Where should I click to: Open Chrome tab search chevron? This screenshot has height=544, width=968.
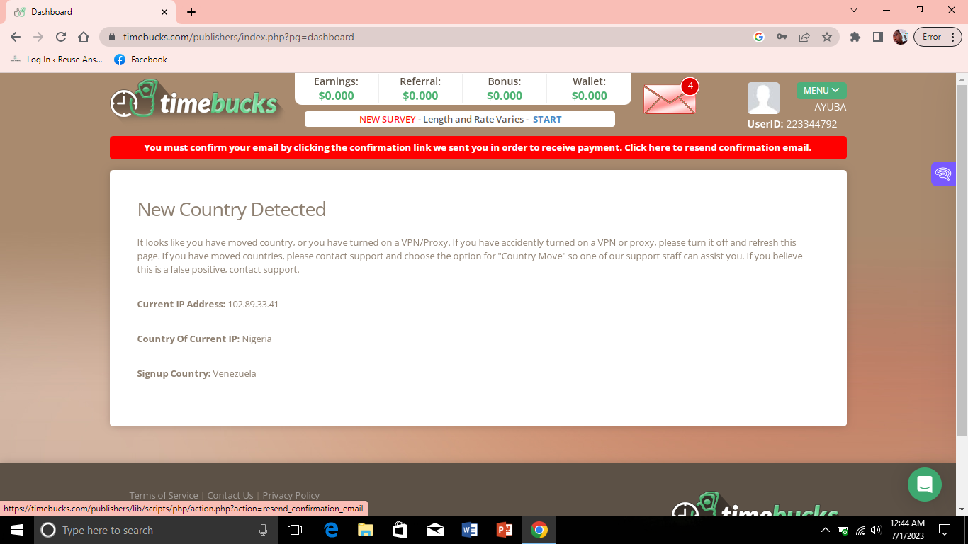tap(853, 11)
